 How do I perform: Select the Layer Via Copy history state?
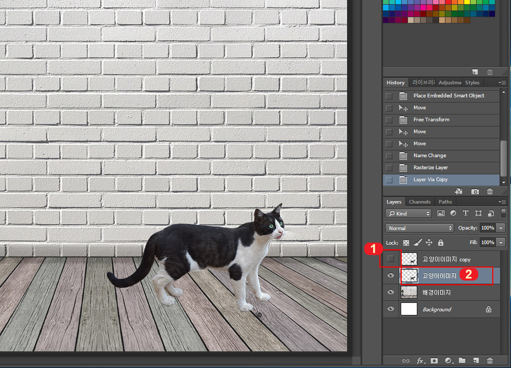(442, 180)
